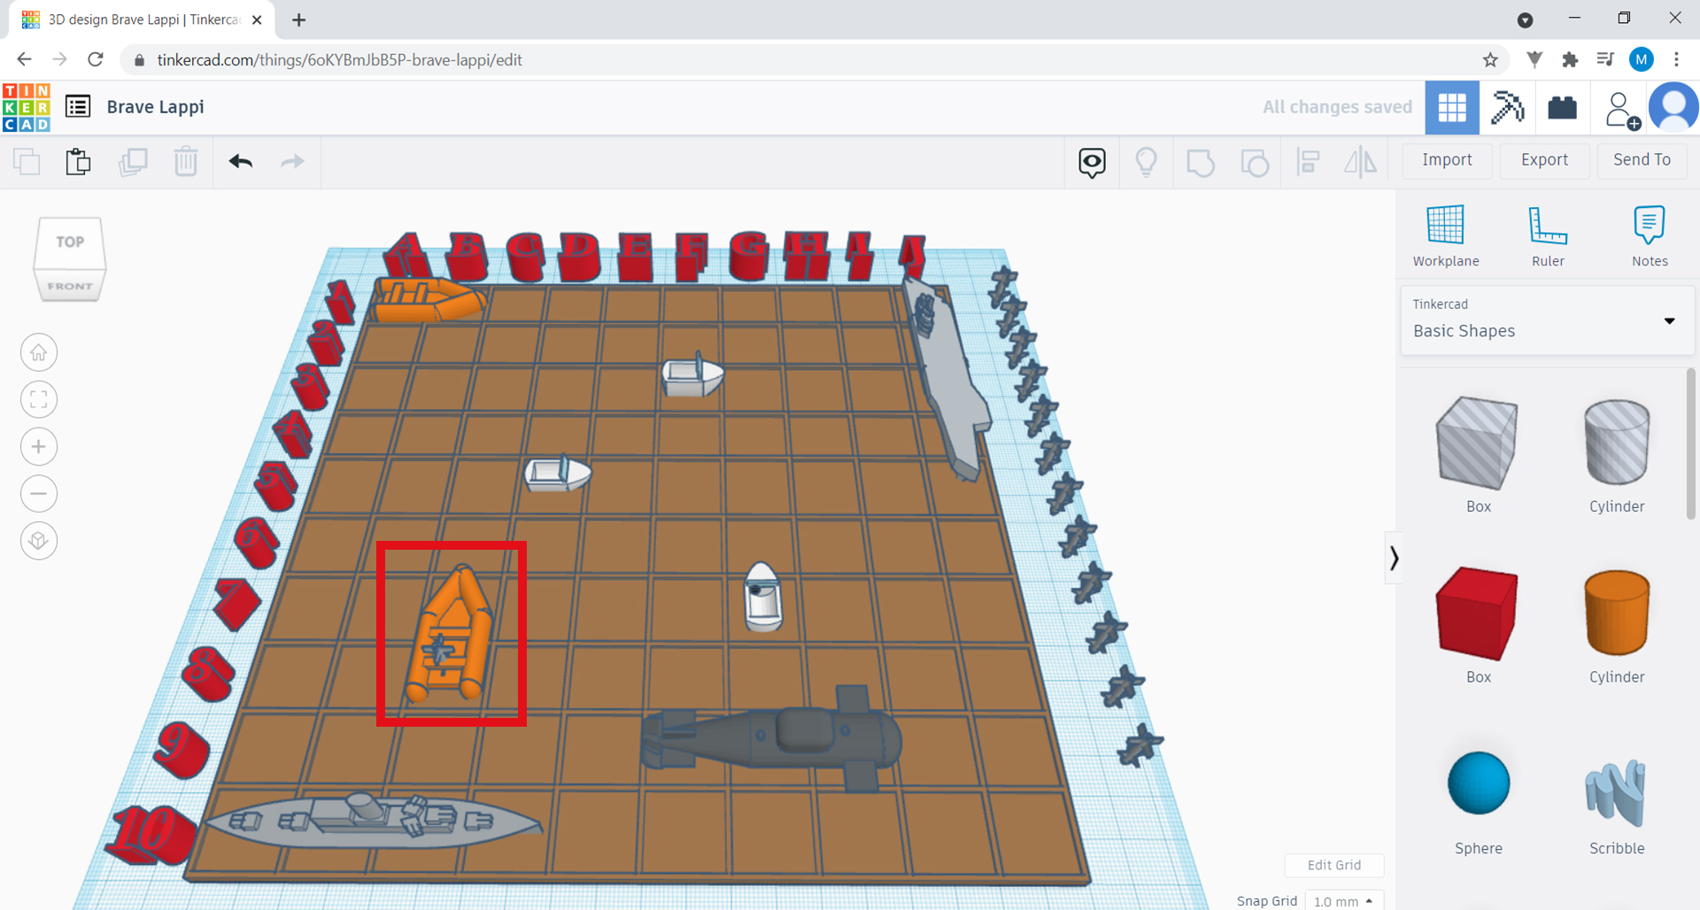
Task: Open the Blocks pickaxe mode
Action: tap(1507, 107)
